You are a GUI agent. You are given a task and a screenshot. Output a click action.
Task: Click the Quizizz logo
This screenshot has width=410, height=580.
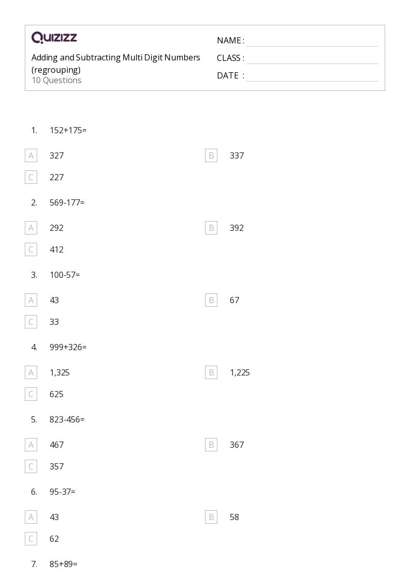coord(54,38)
